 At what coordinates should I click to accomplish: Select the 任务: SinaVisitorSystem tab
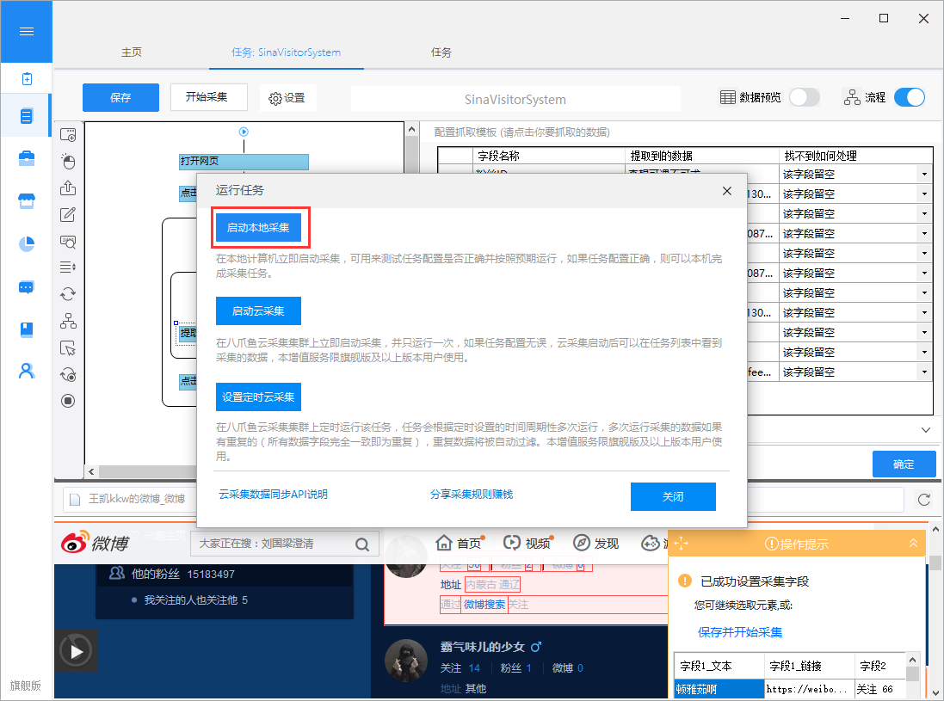click(x=286, y=52)
